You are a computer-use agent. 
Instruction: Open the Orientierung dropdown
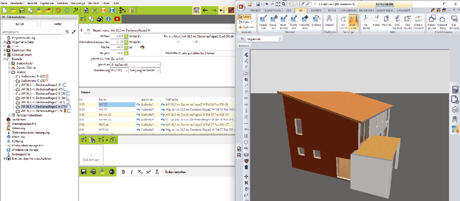(119, 71)
